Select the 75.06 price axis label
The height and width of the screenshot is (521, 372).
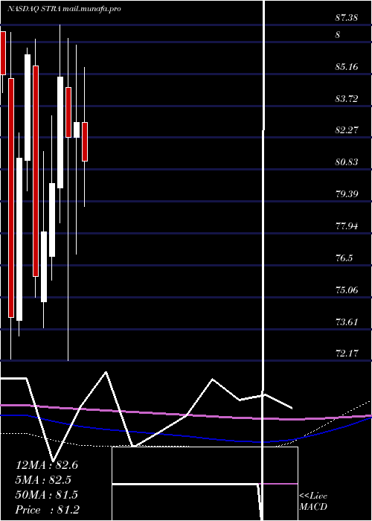pos(347,290)
